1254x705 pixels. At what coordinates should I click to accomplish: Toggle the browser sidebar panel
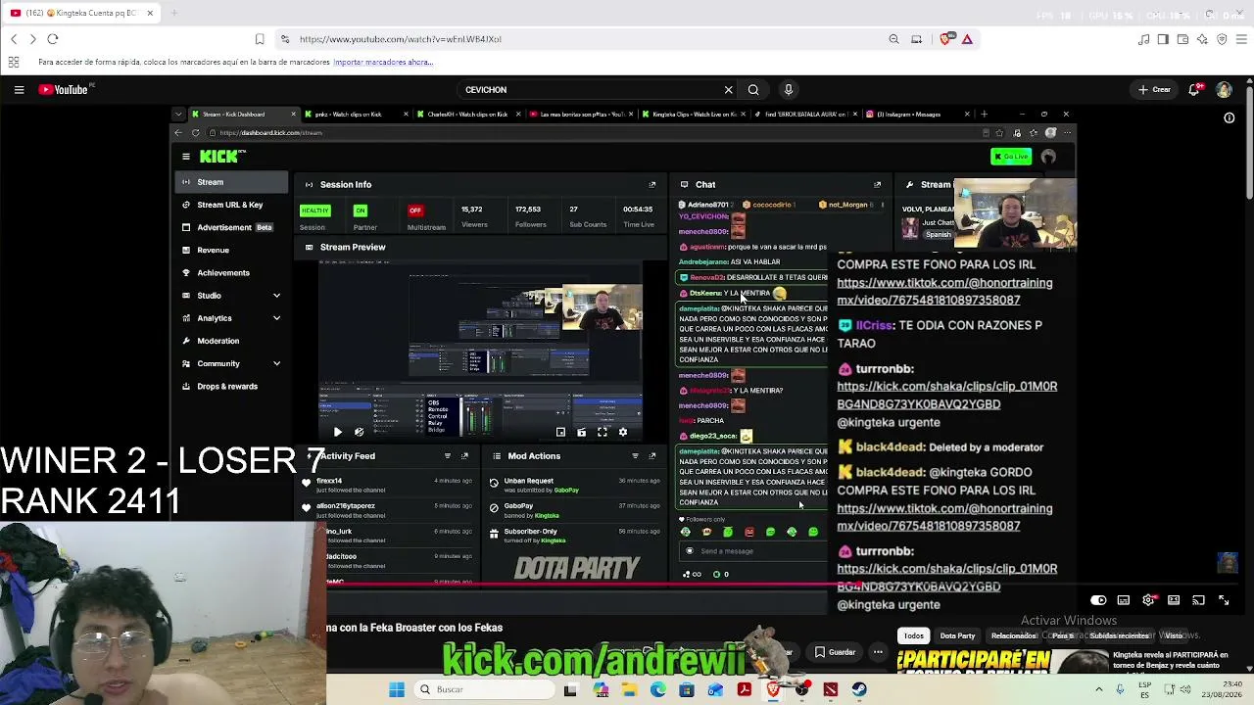click(1163, 39)
